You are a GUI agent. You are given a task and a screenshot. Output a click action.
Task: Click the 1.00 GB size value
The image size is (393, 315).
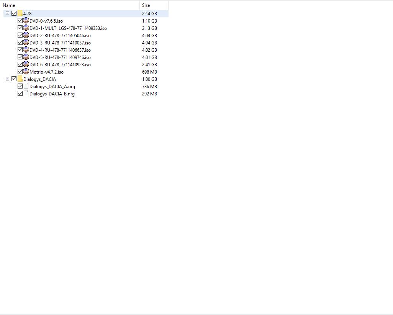[149, 79]
